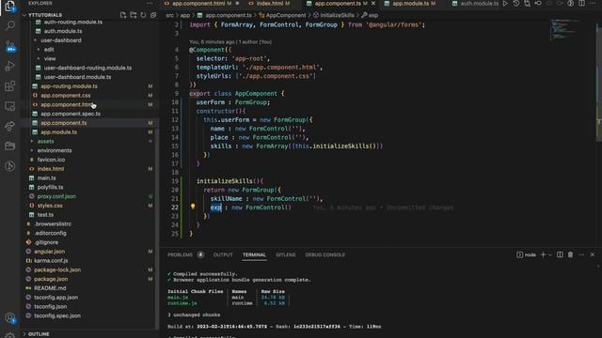Expand the view folder
The width and height of the screenshot is (602, 338).
(38, 58)
